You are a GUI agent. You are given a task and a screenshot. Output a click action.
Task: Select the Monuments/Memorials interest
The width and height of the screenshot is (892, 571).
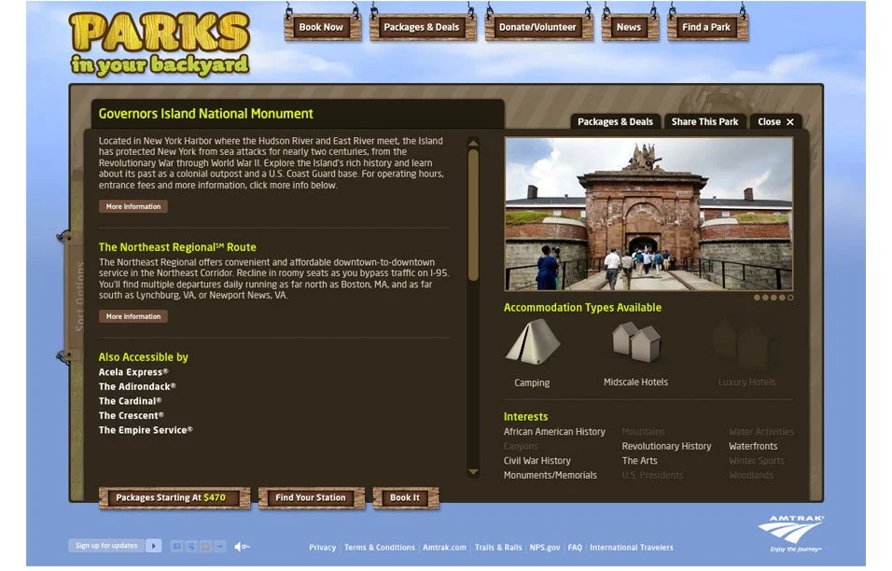(x=551, y=475)
